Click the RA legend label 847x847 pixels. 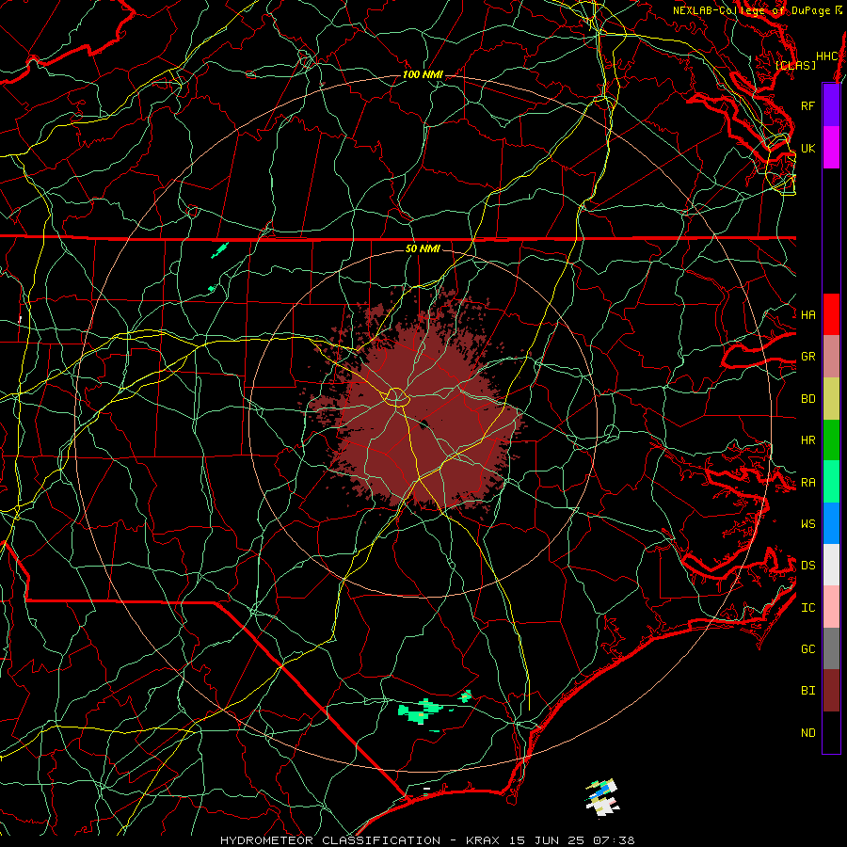tap(807, 483)
